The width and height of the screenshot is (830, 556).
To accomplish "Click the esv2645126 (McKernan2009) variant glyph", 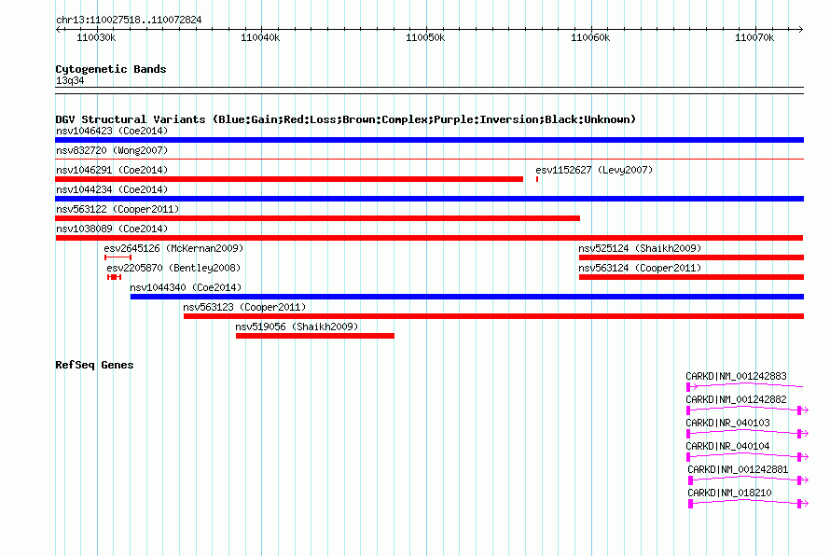I will pos(118,257).
